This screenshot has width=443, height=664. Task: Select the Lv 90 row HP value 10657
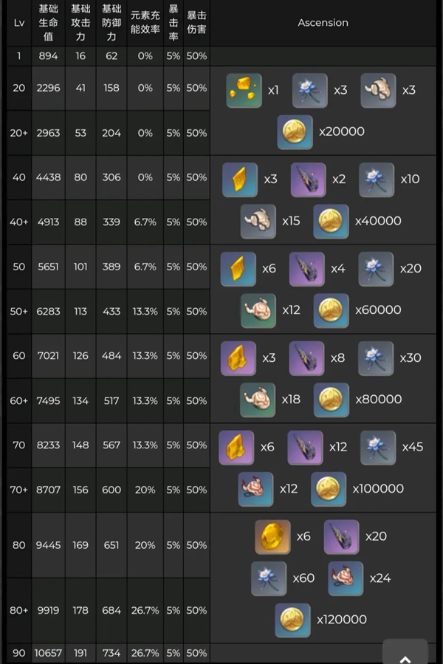(x=48, y=653)
